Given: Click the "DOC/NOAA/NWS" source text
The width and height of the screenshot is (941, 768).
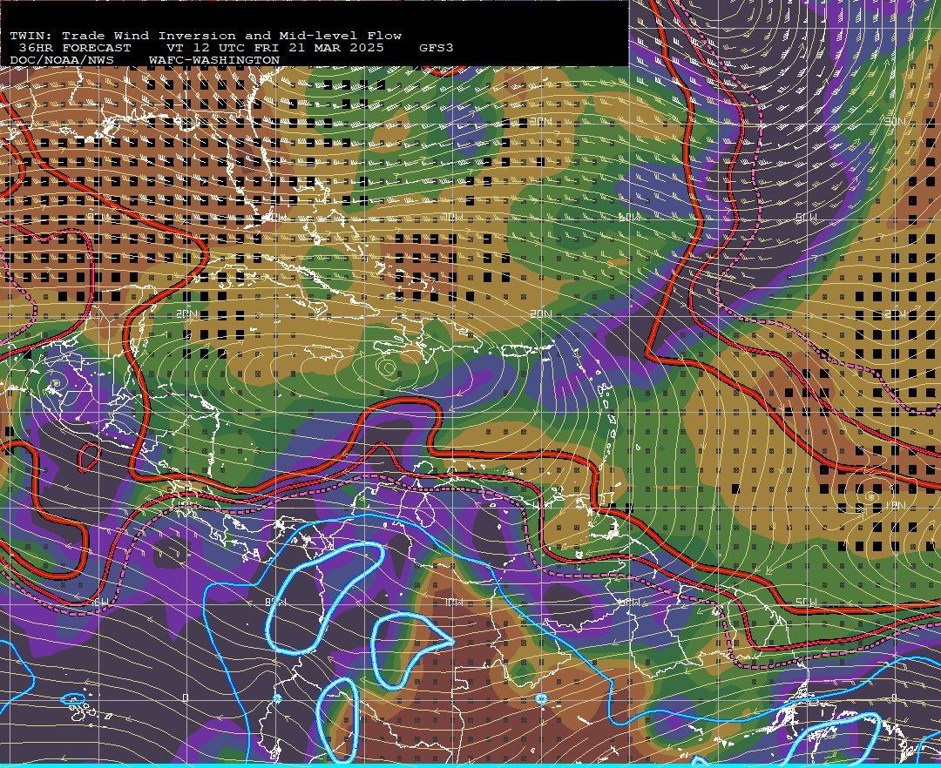Looking at the screenshot, I should click(x=62, y=61).
